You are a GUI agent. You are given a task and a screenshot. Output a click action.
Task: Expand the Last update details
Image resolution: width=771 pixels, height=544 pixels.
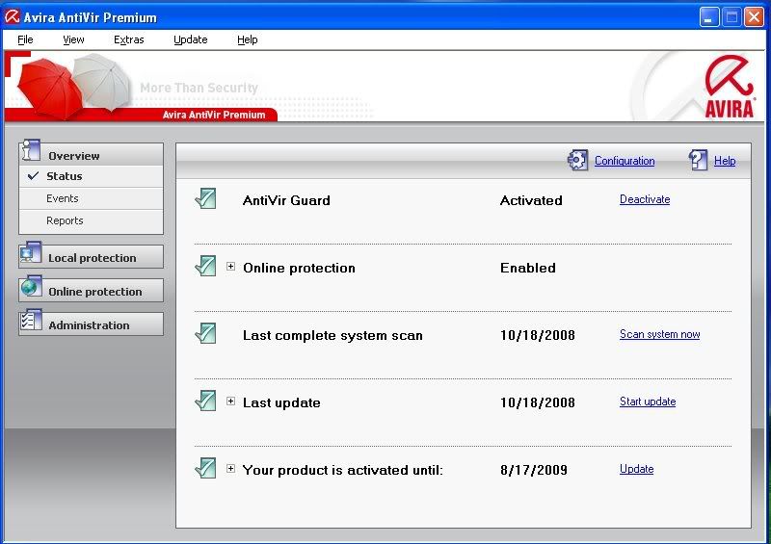(x=230, y=401)
